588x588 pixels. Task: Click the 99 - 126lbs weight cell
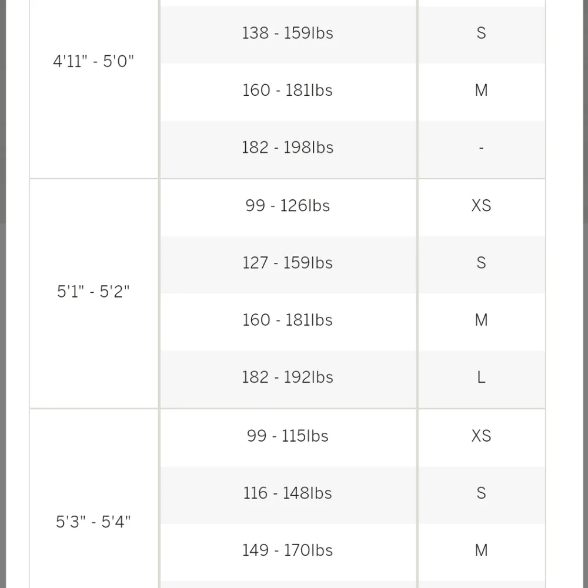(x=288, y=208)
